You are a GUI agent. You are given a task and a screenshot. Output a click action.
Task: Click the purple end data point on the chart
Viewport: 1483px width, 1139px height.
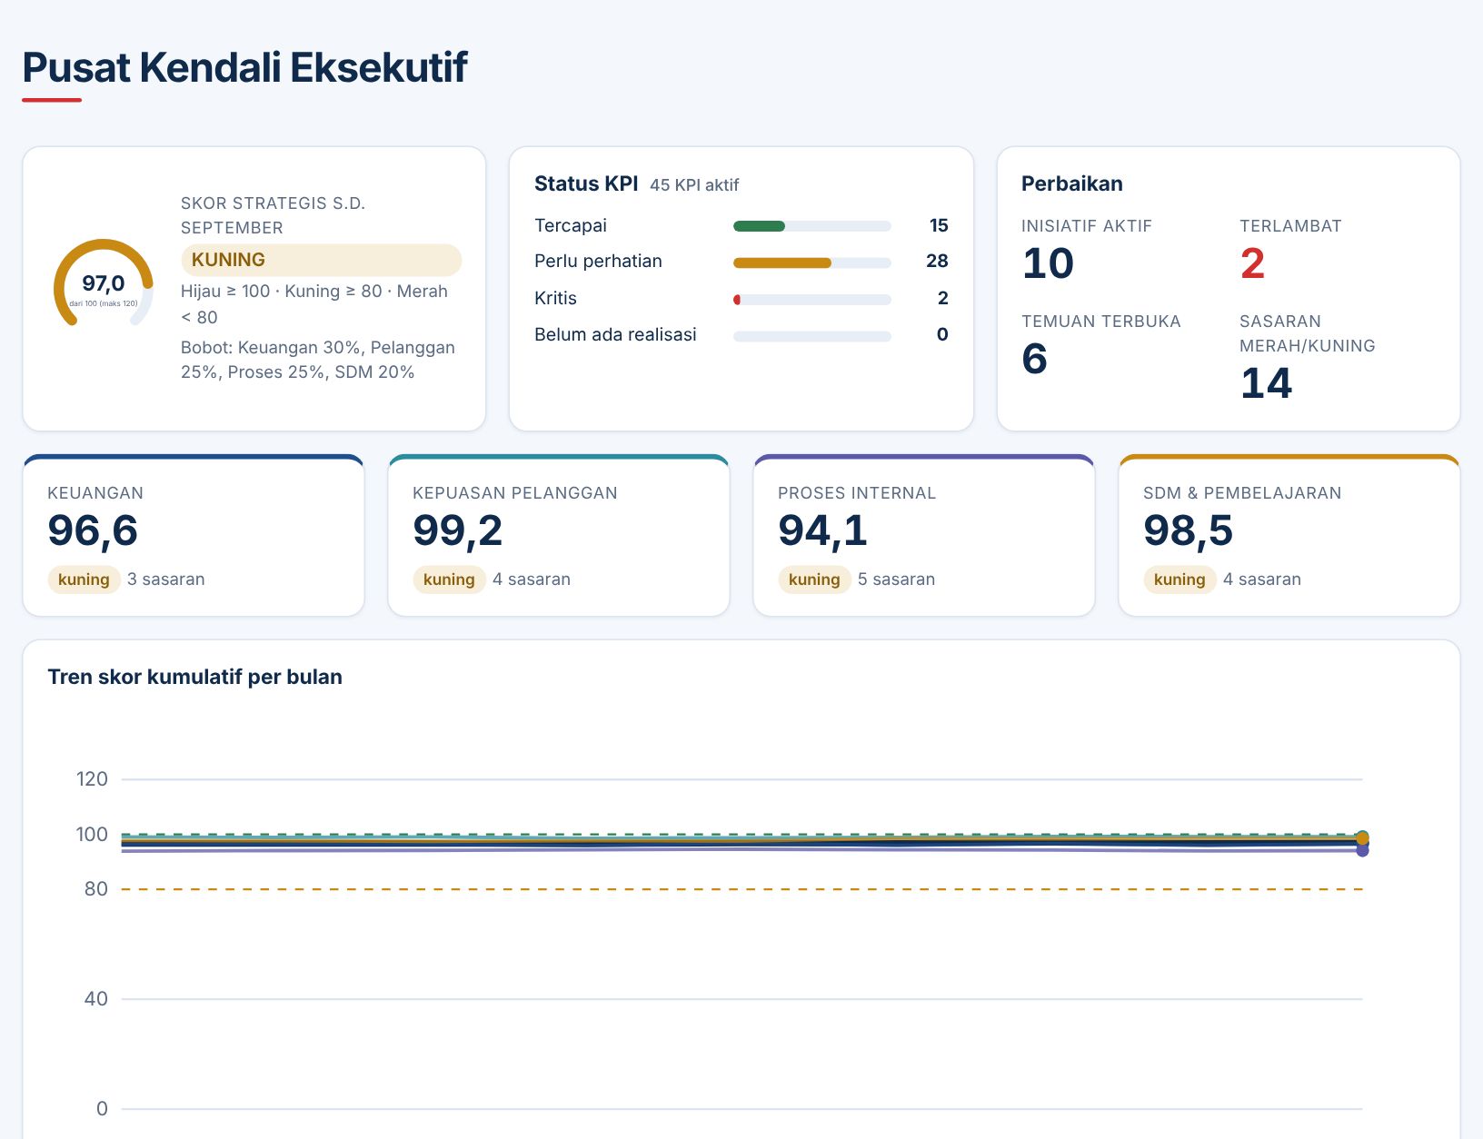tap(1362, 850)
